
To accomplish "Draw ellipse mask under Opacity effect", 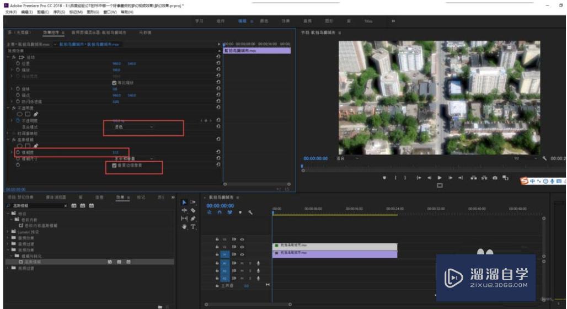I will pyautogui.click(x=20, y=114).
